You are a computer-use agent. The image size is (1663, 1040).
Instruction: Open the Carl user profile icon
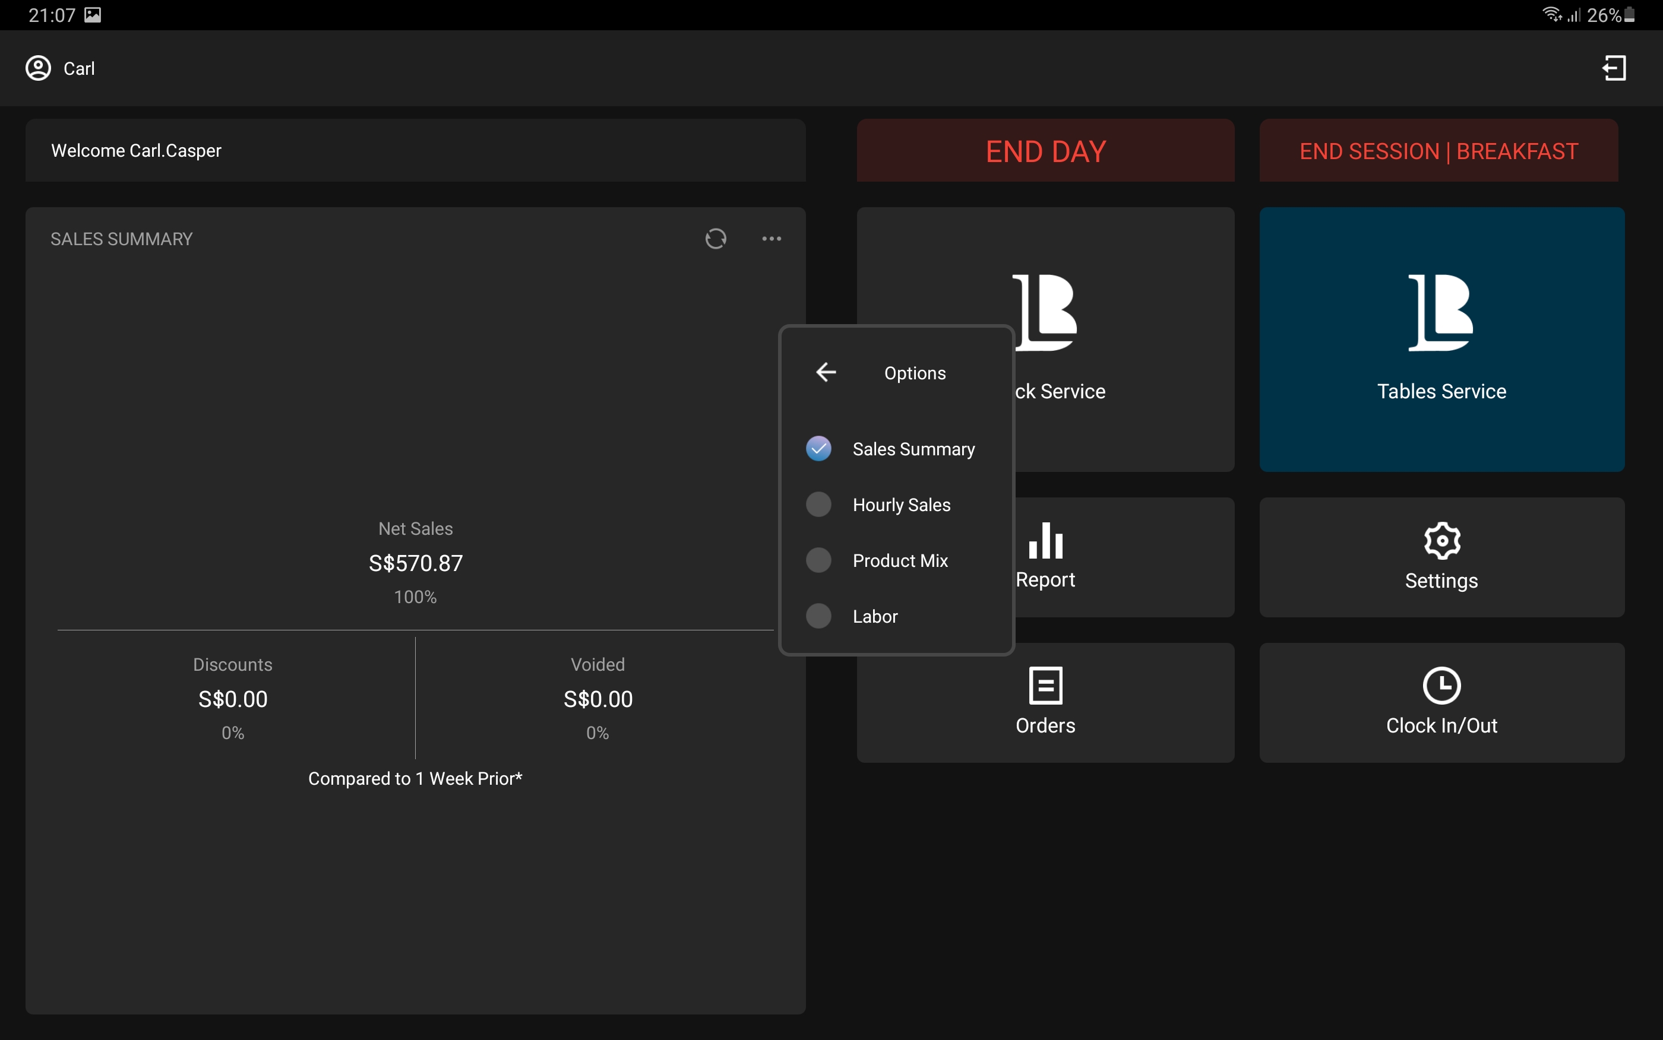[39, 68]
